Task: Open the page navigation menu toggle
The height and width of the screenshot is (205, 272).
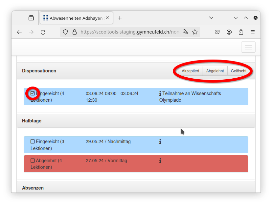Action: (x=248, y=47)
